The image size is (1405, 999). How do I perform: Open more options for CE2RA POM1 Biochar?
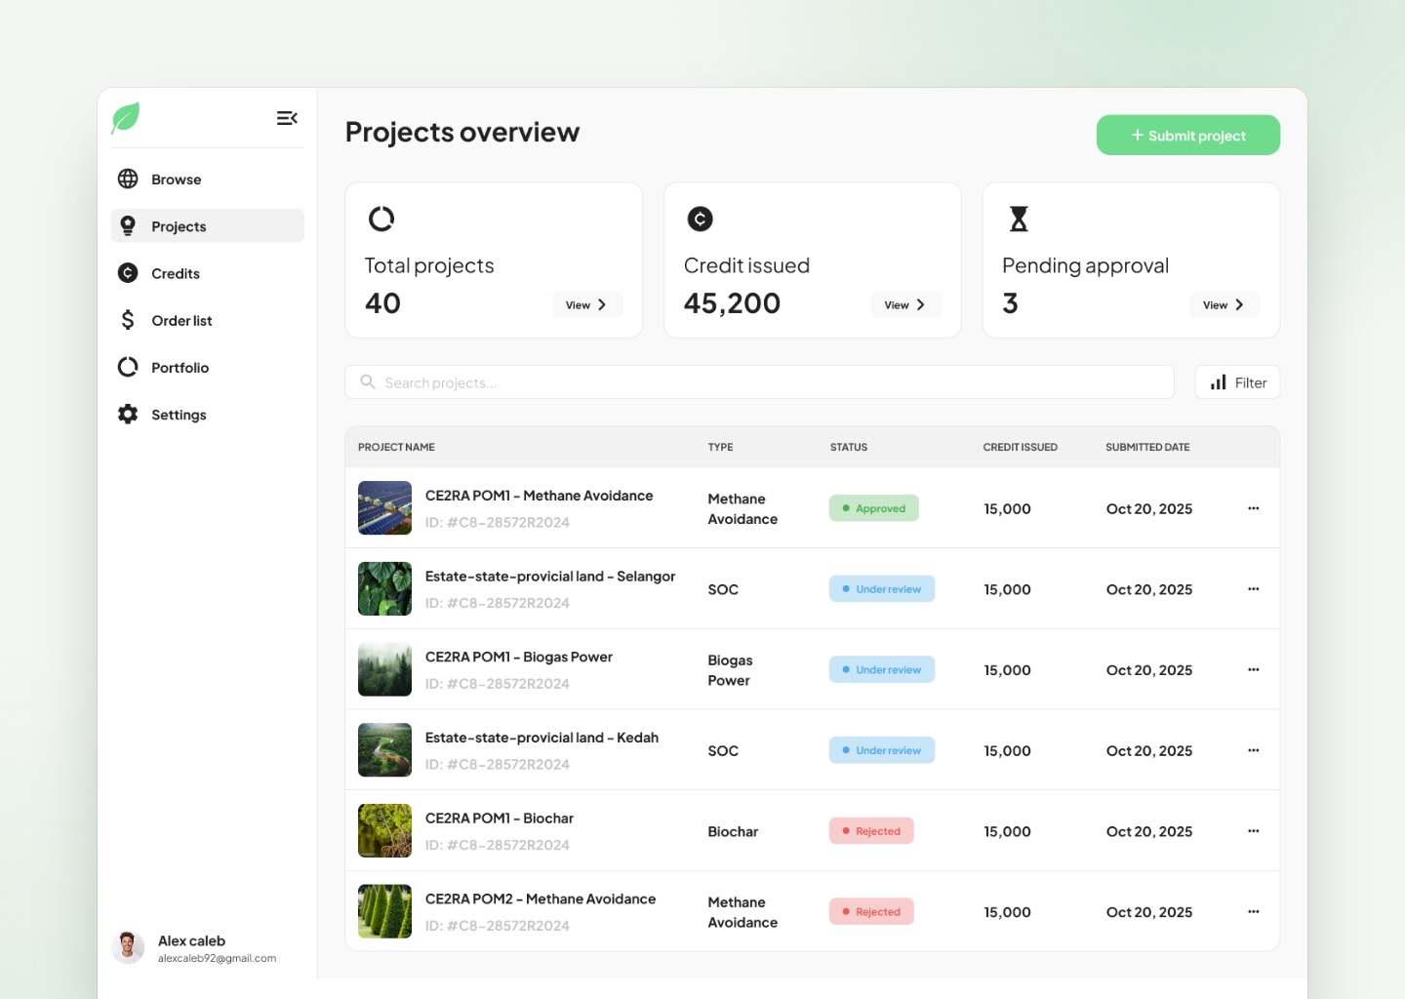pyautogui.click(x=1254, y=831)
